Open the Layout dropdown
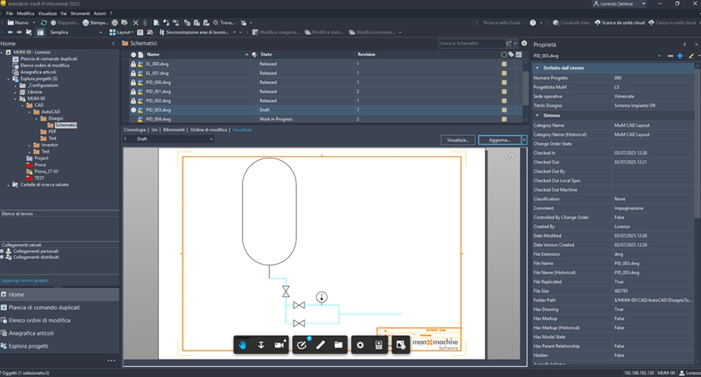 pos(121,32)
